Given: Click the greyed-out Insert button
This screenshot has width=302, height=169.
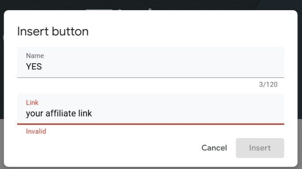Looking at the screenshot, I should point(260,148).
